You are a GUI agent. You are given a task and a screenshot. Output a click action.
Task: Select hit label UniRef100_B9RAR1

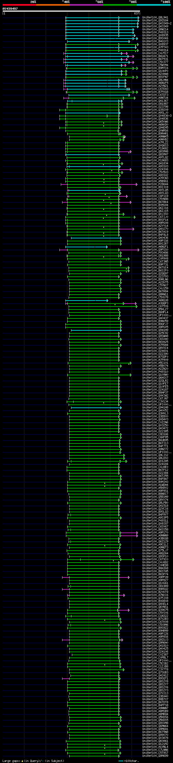[155, 134]
